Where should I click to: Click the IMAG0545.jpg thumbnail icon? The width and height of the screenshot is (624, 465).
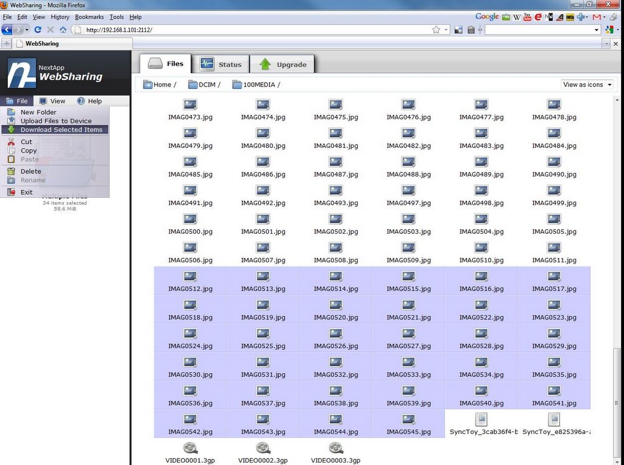coord(408,419)
